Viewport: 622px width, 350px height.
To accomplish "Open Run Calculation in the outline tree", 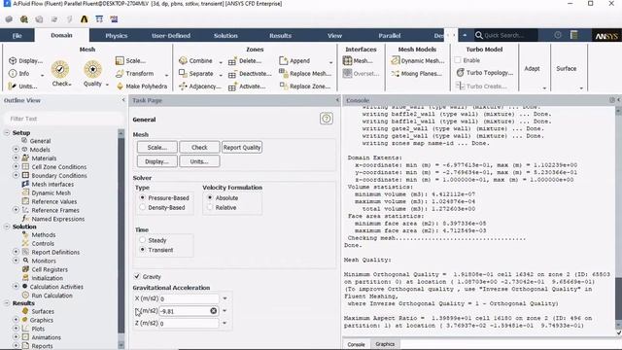I will tap(52, 296).
